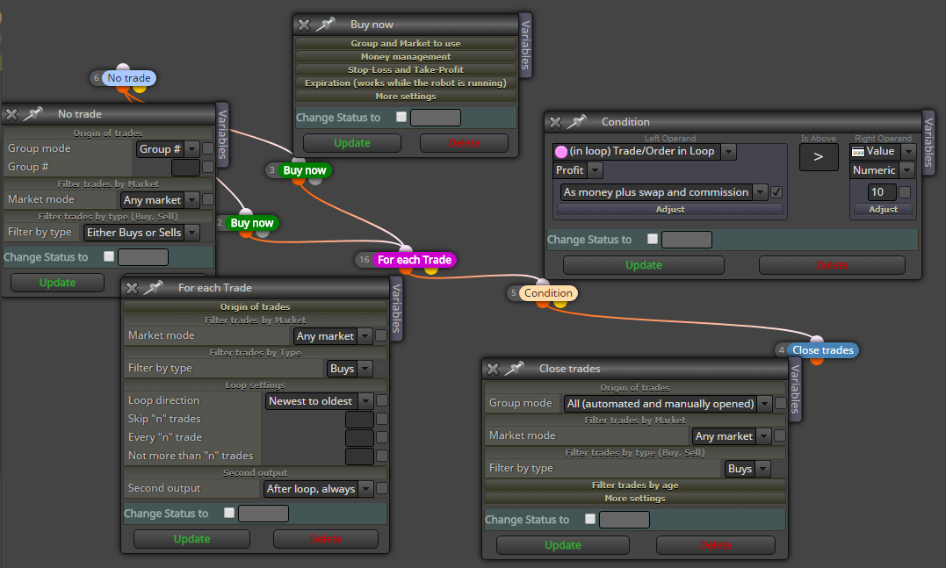Open Variables tab of No trade panel
Viewport: 946px width, 568px height.
(x=222, y=134)
